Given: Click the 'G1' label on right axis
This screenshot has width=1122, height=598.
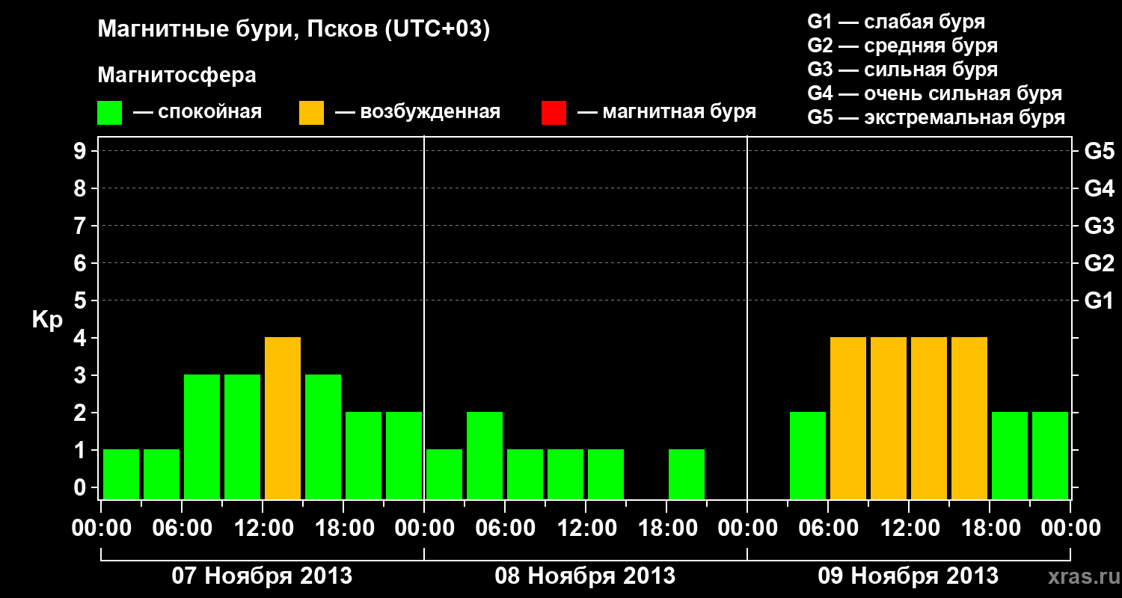Looking at the screenshot, I should (x=1100, y=301).
